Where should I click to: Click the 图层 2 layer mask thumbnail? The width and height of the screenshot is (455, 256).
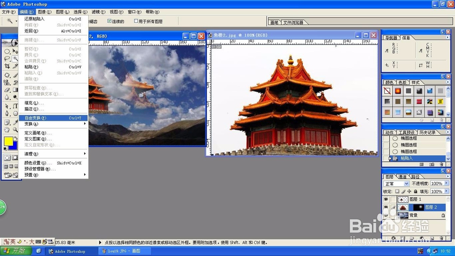(419, 207)
